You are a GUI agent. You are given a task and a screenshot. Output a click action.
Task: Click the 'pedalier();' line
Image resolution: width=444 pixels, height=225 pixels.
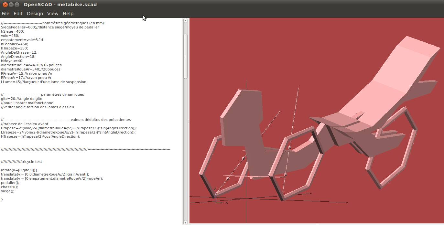pyautogui.click(x=10, y=183)
